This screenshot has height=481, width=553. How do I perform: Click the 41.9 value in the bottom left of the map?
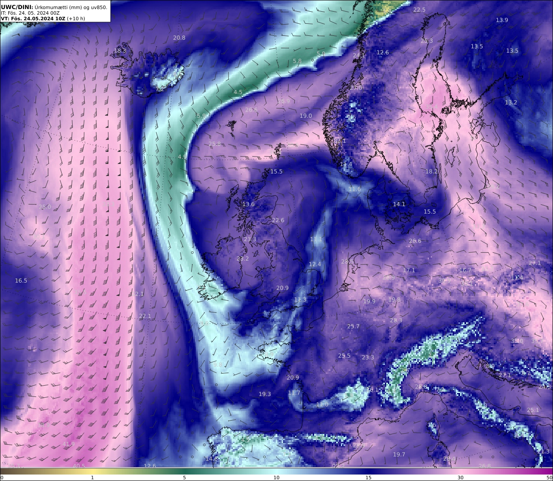point(69,444)
